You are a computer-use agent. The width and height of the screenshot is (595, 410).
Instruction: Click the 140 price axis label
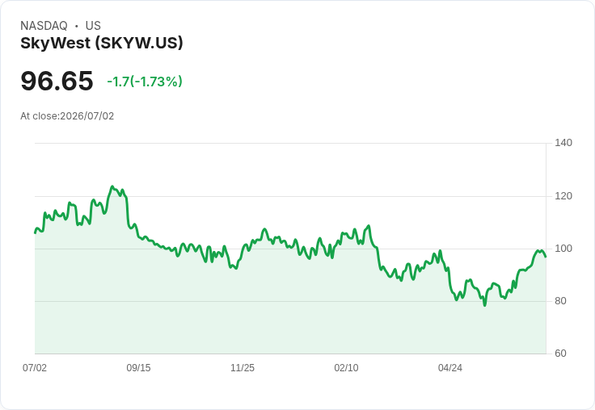pos(563,143)
